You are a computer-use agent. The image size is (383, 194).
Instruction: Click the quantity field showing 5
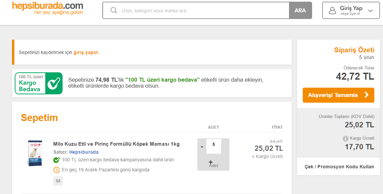click(214, 146)
